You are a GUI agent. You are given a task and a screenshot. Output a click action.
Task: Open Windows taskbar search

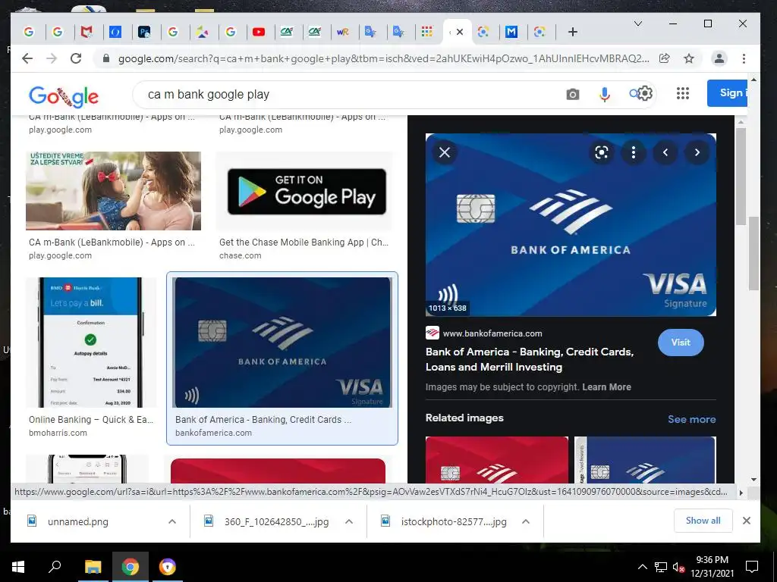[x=55, y=567]
